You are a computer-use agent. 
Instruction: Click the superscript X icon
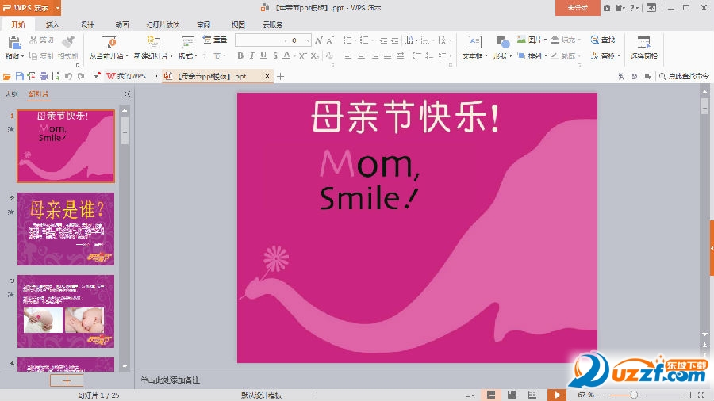click(302, 56)
